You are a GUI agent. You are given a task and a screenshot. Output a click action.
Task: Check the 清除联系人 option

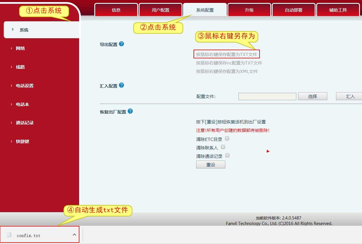(223, 147)
